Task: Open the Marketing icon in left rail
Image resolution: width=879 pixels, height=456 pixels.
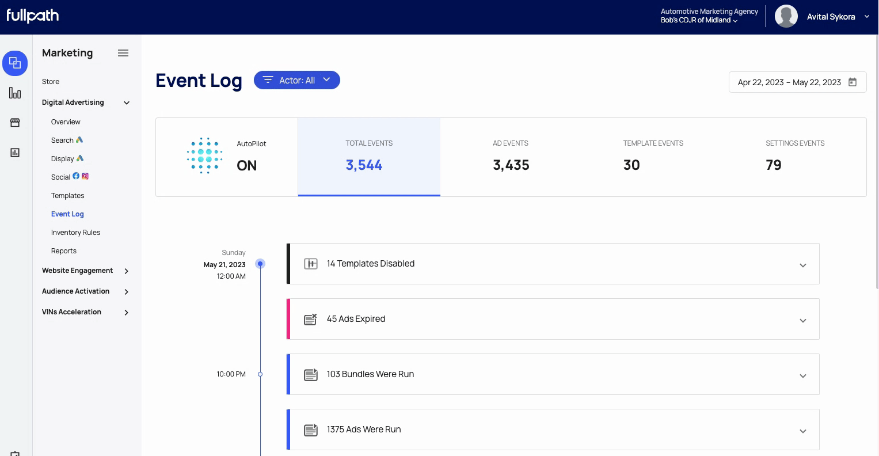Action: click(15, 63)
